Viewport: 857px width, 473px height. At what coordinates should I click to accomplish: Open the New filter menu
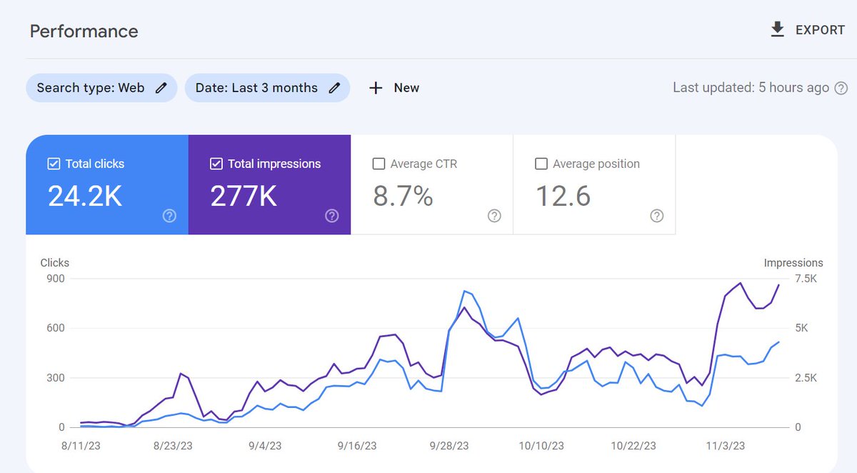coord(394,87)
